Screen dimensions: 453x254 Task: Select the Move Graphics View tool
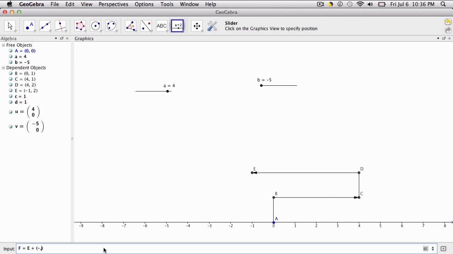[x=197, y=26]
